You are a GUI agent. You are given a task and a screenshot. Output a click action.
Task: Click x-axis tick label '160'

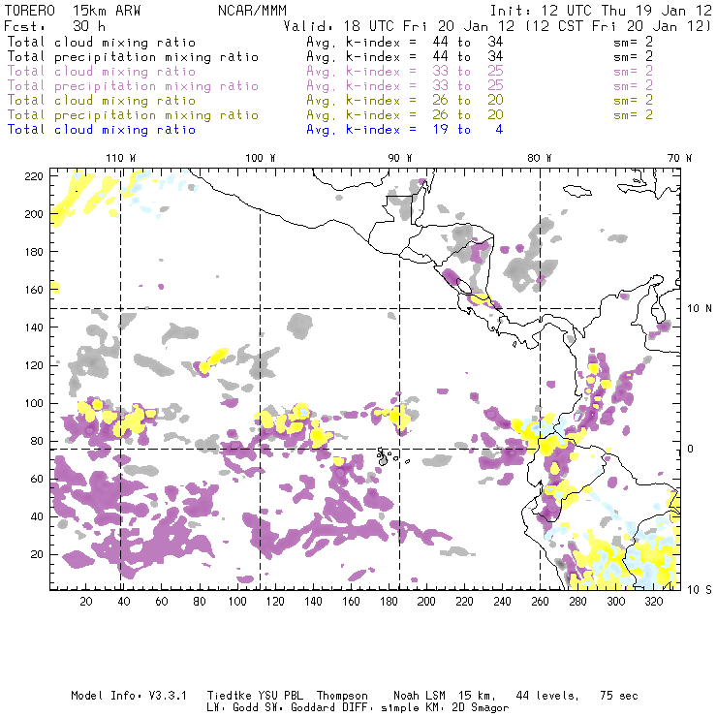351,602
